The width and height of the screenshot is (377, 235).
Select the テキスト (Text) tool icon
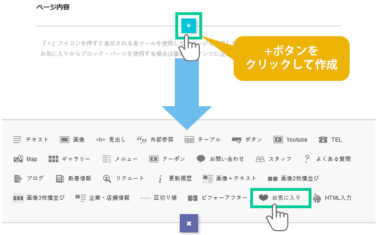pyautogui.click(x=31, y=140)
